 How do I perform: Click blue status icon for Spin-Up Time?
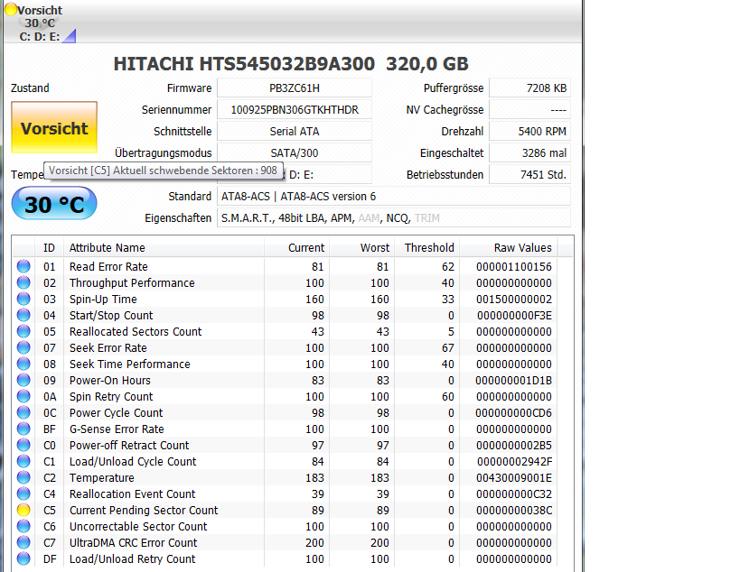23,299
